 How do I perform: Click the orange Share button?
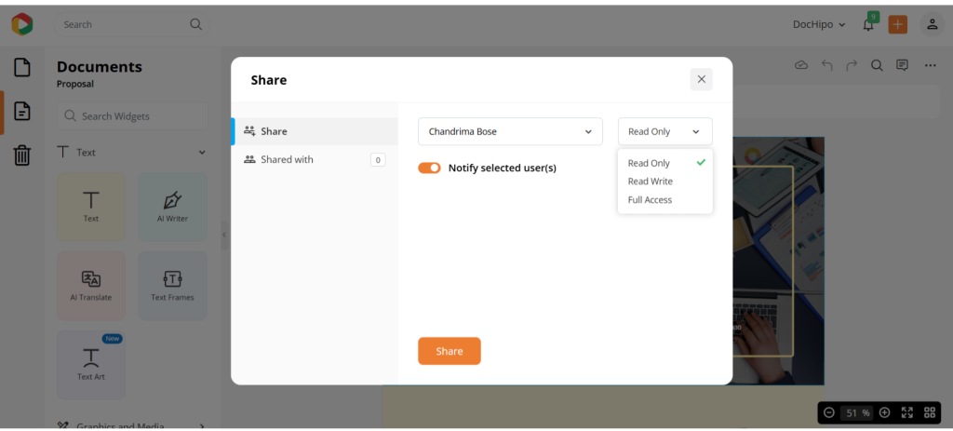(x=449, y=351)
